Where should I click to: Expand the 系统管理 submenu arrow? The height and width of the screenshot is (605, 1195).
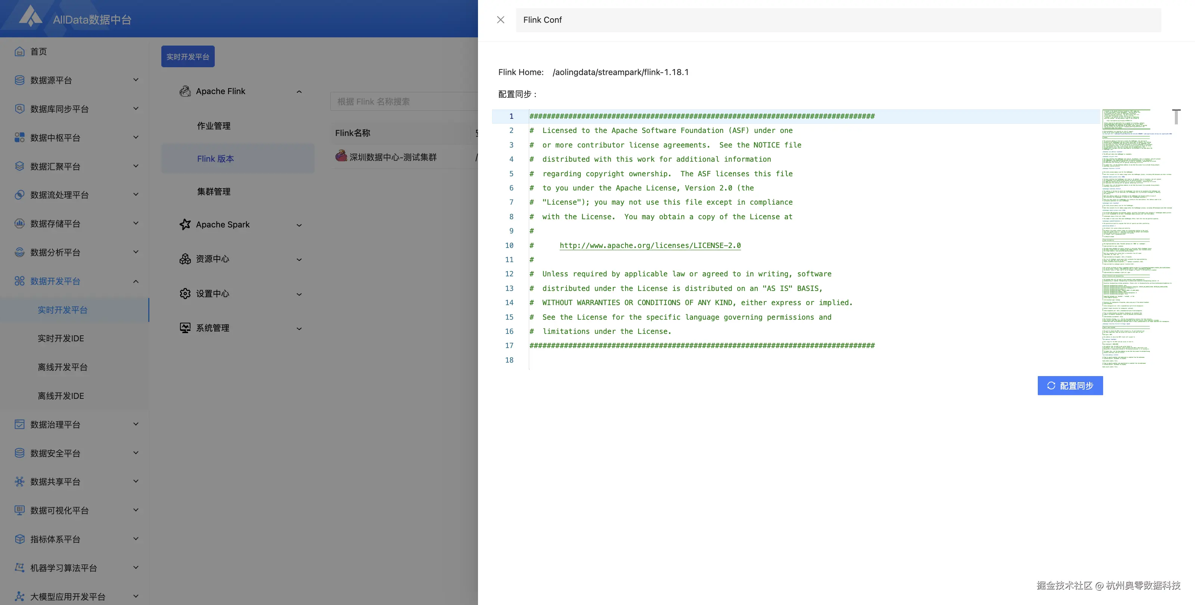tap(299, 329)
